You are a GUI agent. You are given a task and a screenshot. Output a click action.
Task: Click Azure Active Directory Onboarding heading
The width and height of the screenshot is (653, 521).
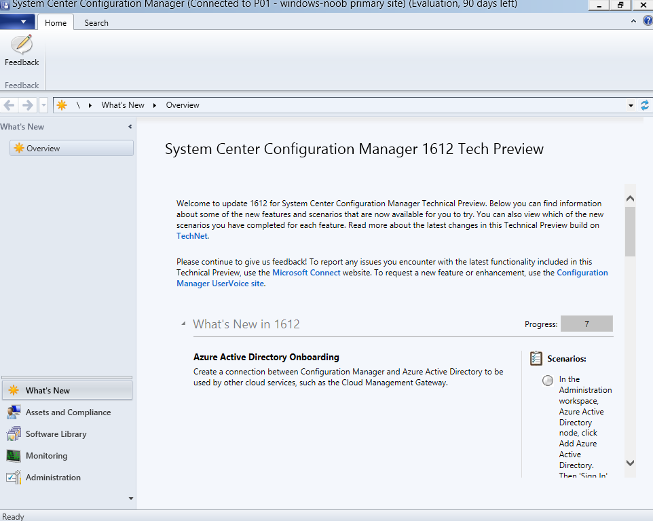pyautogui.click(x=266, y=357)
